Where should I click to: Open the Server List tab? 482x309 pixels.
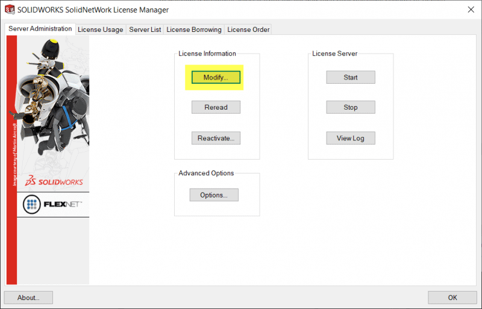[x=145, y=30]
